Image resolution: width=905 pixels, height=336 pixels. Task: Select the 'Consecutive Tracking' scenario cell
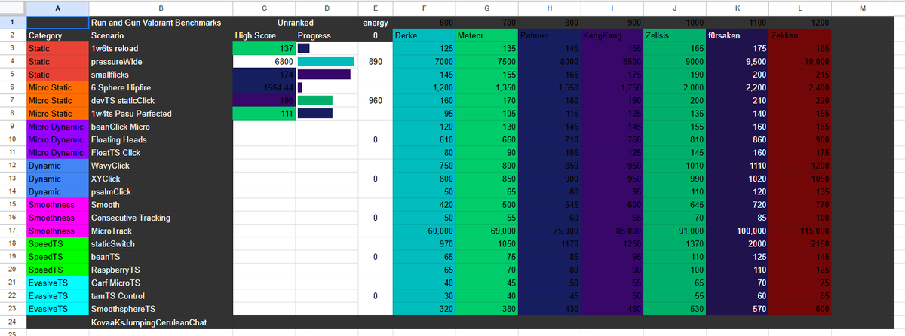(x=161, y=218)
